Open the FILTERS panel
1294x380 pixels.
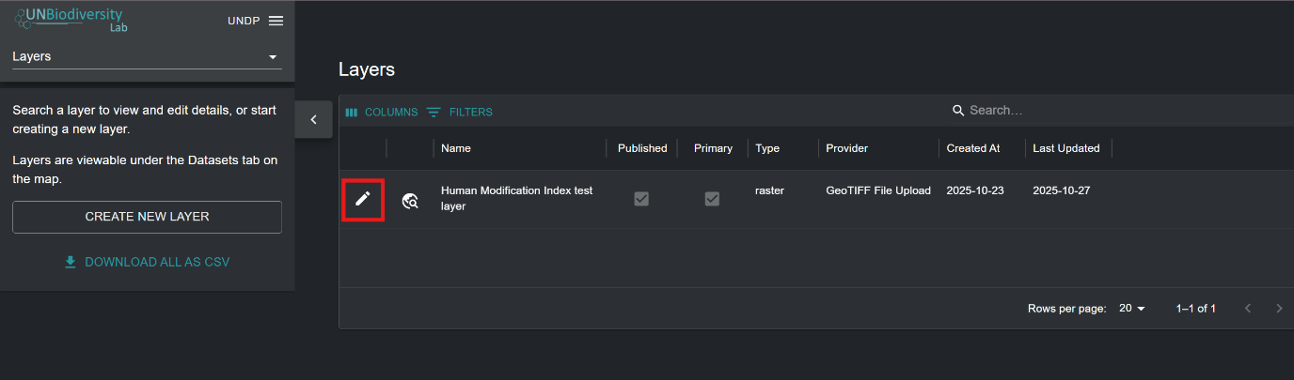(x=460, y=113)
